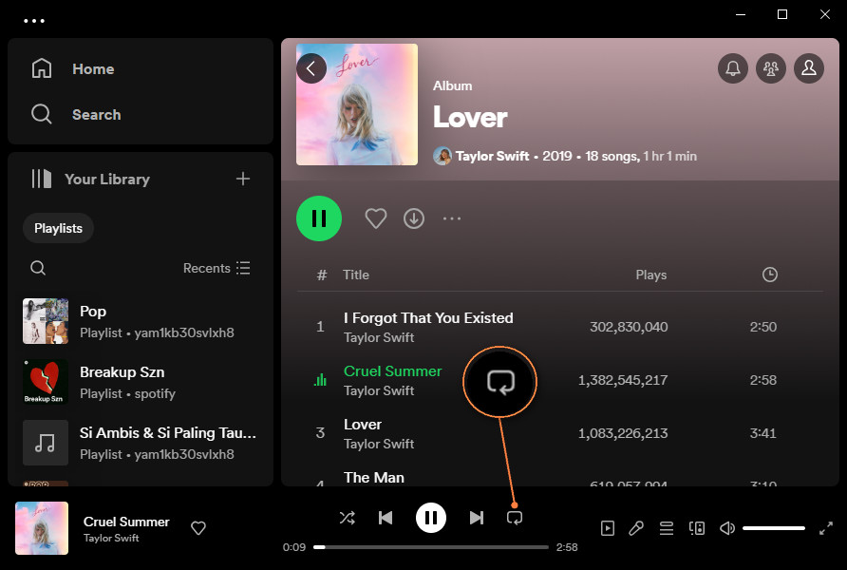This screenshot has height=570, width=847.
Task: Mute the volume speaker icon
Action: (727, 528)
